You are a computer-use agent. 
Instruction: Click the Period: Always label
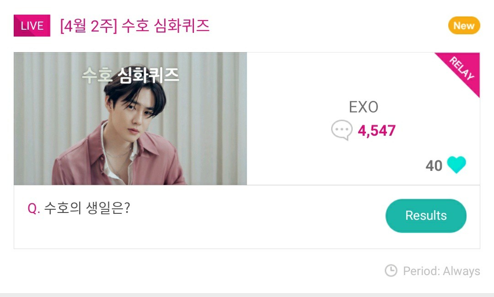[x=441, y=271]
